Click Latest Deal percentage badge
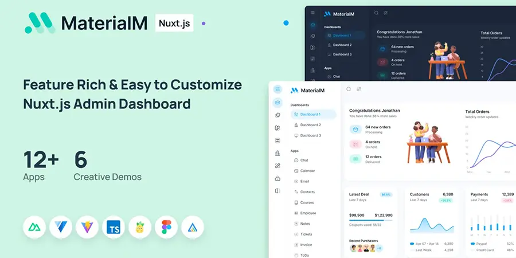This screenshot has width=516, height=258. coord(386,194)
